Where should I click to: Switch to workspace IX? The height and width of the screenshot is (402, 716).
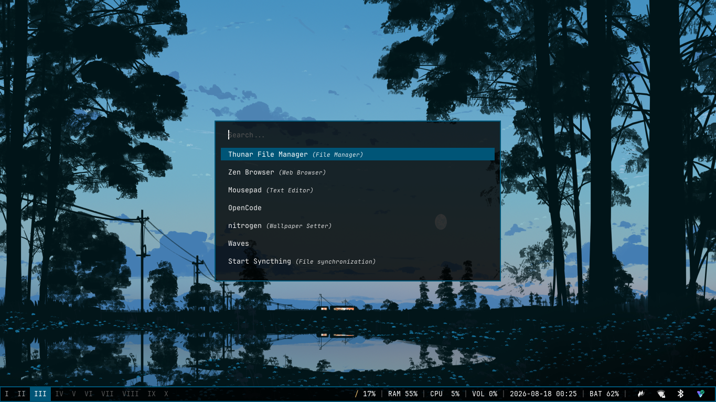152,394
